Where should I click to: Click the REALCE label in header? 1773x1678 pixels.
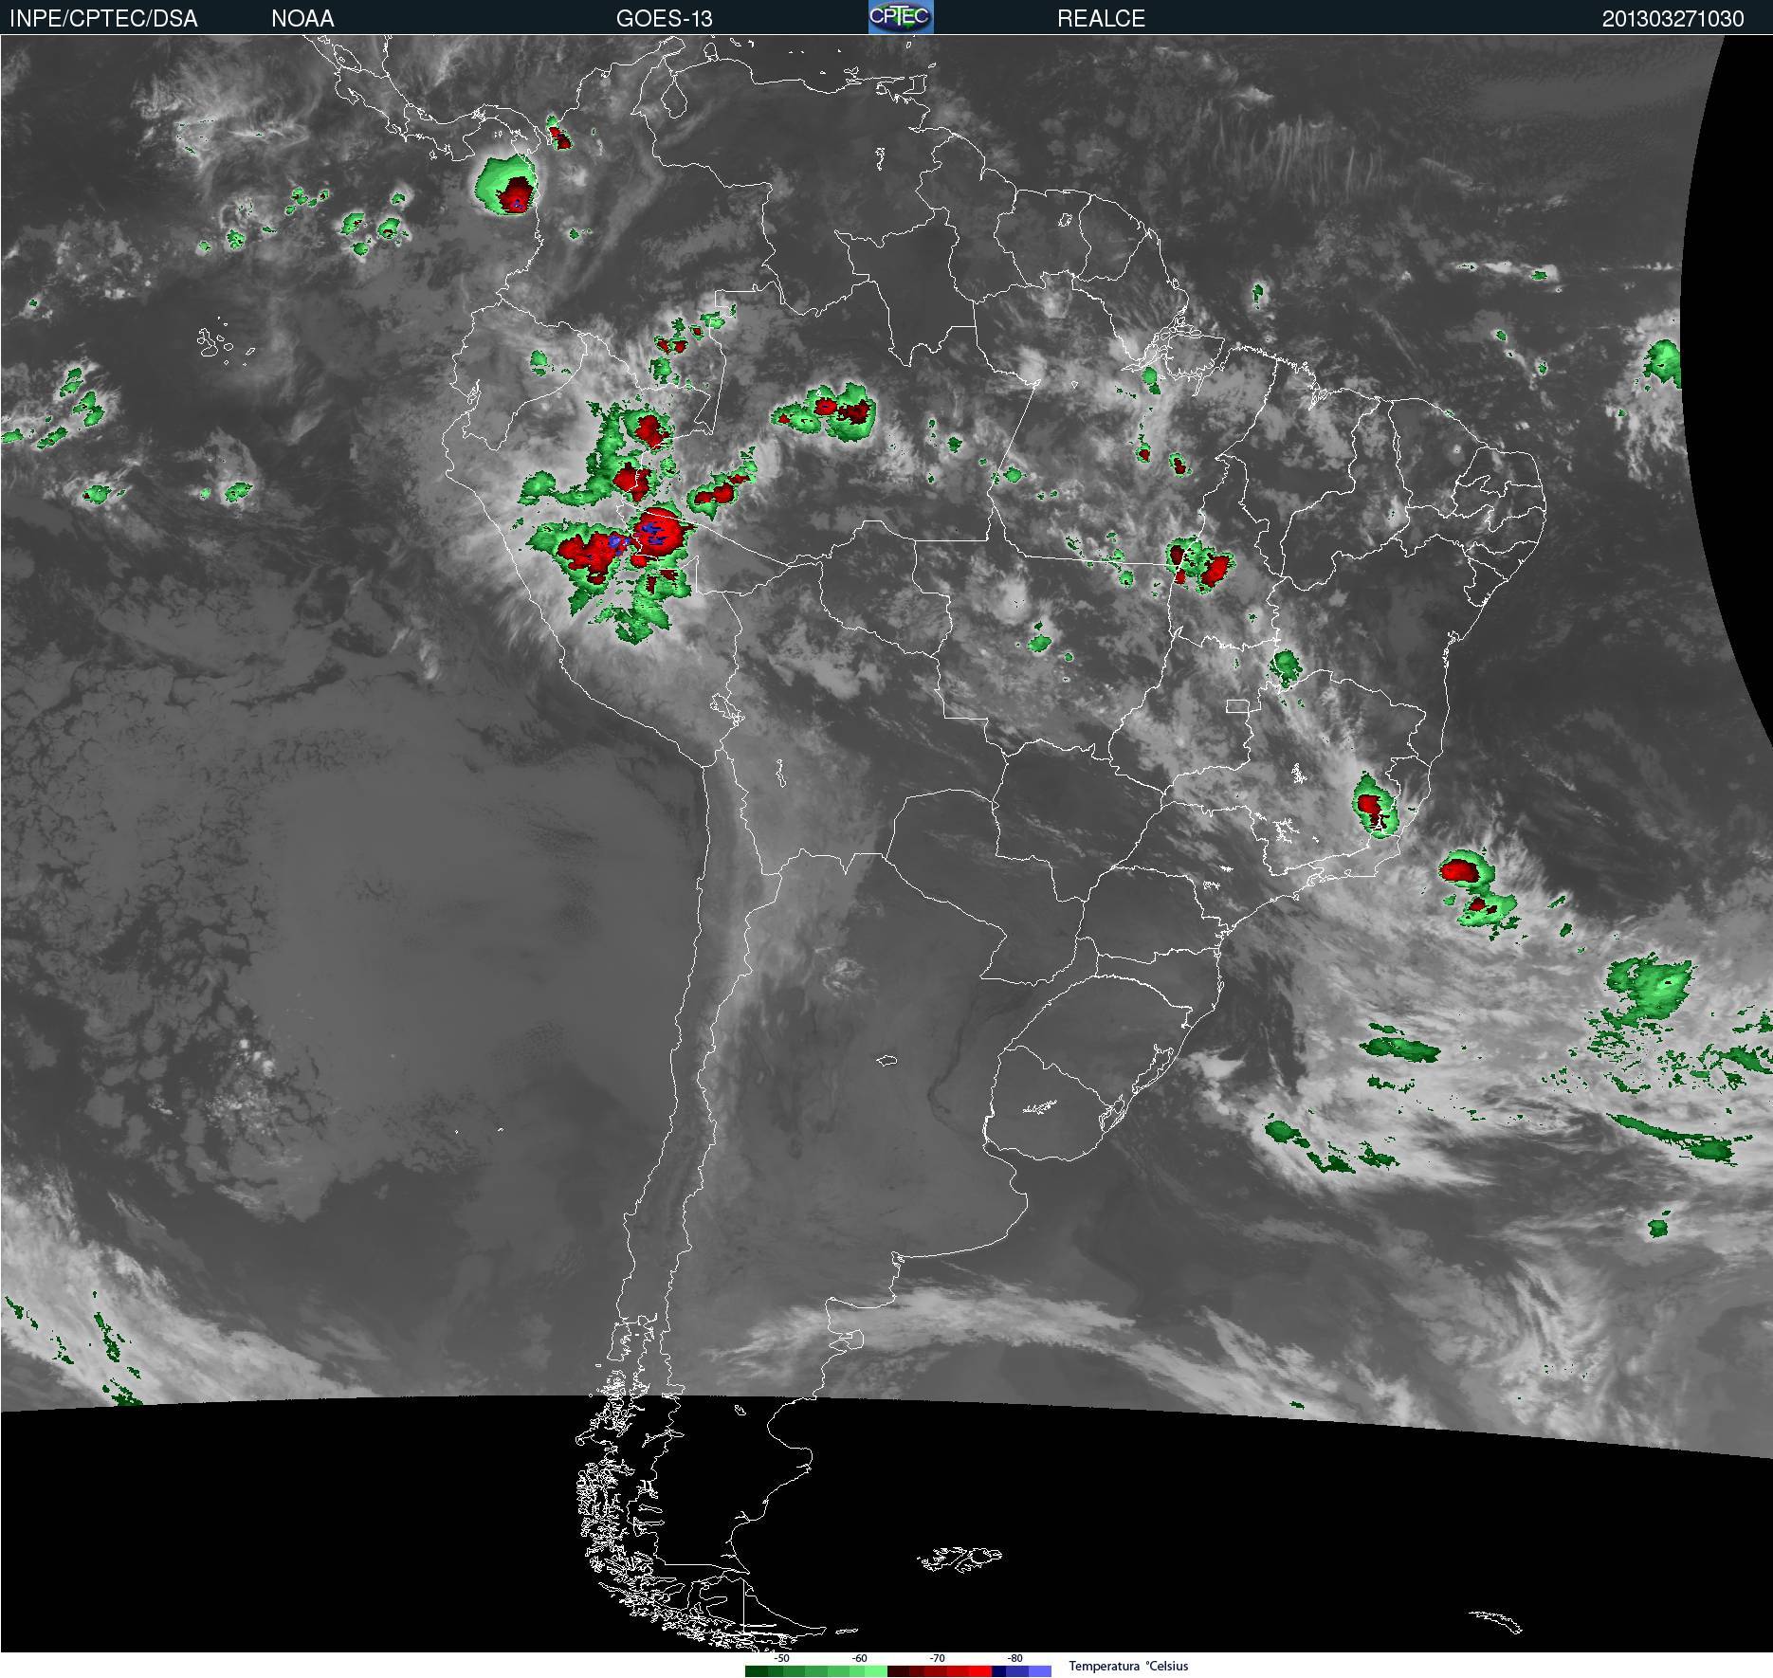point(1101,18)
